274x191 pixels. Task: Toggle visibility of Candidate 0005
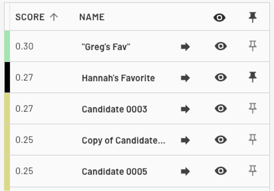(x=221, y=171)
